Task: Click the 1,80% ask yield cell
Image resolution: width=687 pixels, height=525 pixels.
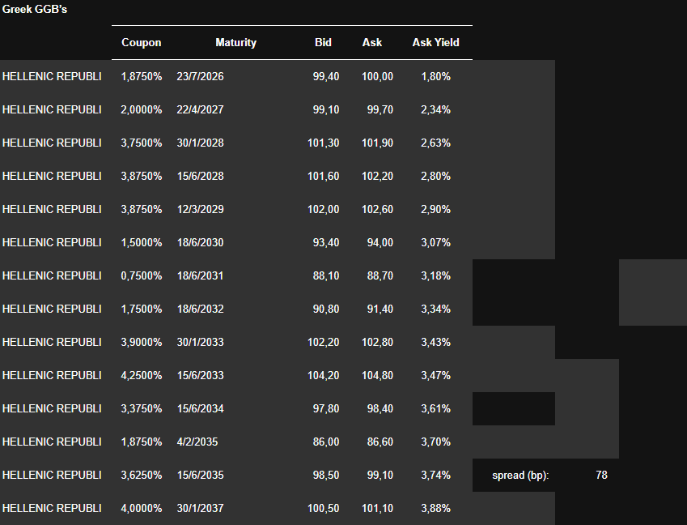Action: (x=435, y=76)
